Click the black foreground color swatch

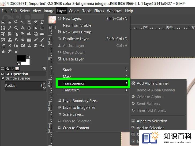coord(21,58)
